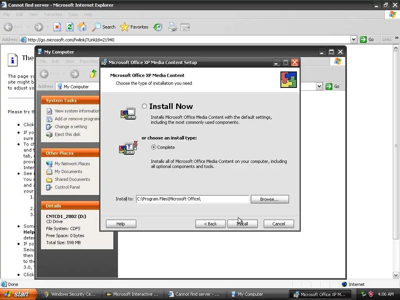Viewport: 400px width, 300px height.
Task: Click the < Back button in setup
Action: [210, 224]
